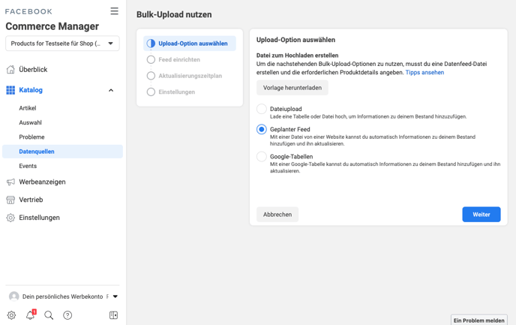Click the Feed einrichten step circle

pyautogui.click(x=151, y=59)
